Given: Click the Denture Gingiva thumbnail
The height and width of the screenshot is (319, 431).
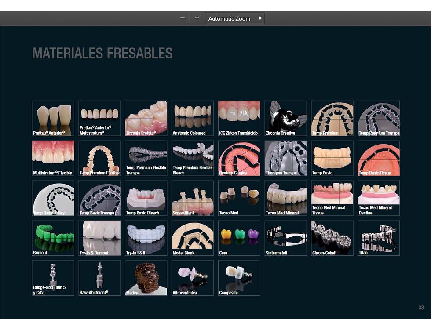Looking at the screenshot, I should click(239, 158).
